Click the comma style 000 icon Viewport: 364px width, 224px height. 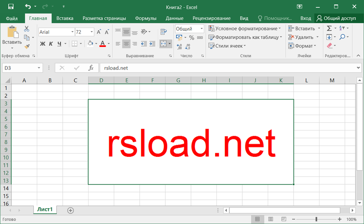(x=200, y=37)
